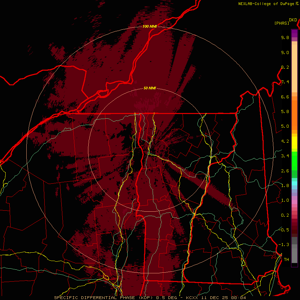Select the 5.8 legend value
Viewport: 300px width, 300px height.
pyautogui.click(x=285, y=112)
